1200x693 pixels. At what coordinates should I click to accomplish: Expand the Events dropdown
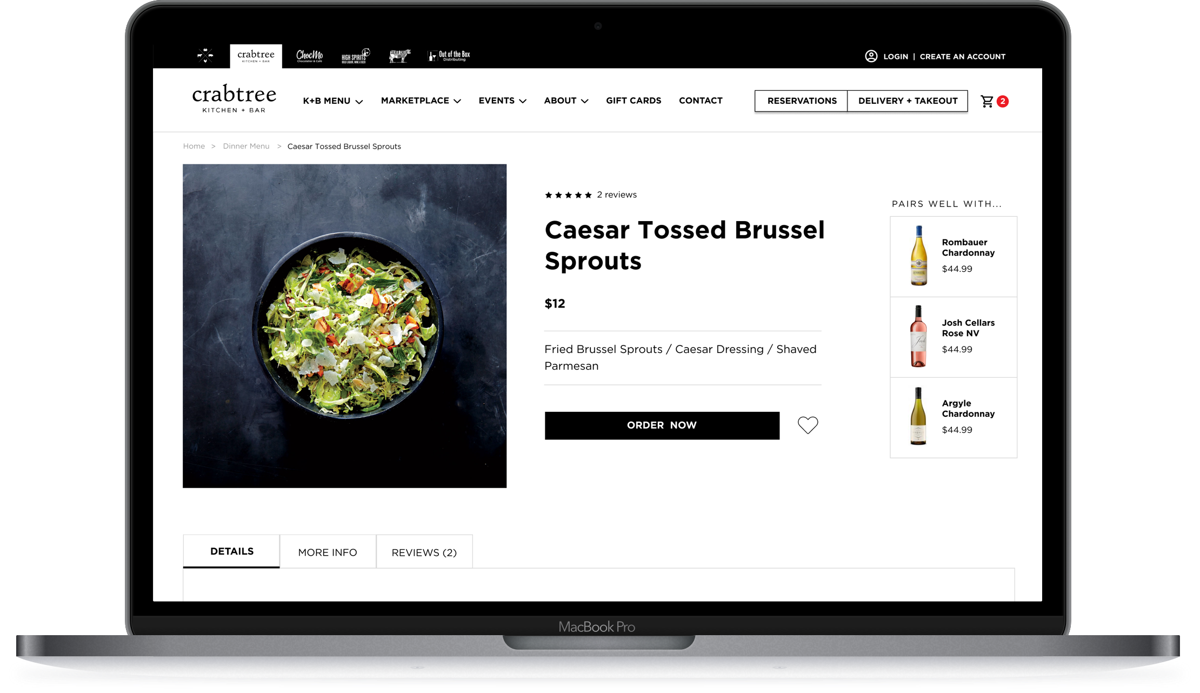pyautogui.click(x=502, y=101)
